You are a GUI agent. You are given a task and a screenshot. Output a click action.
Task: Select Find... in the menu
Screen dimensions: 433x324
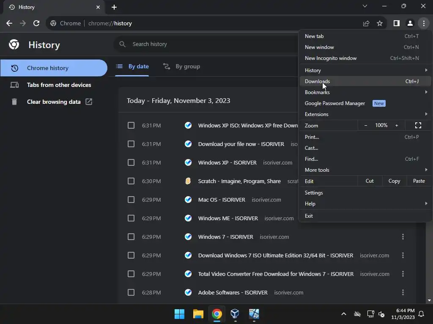click(x=365, y=159)
